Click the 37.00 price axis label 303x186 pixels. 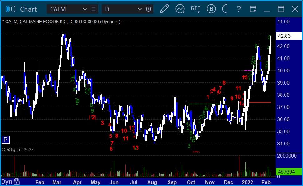point(283,107)
